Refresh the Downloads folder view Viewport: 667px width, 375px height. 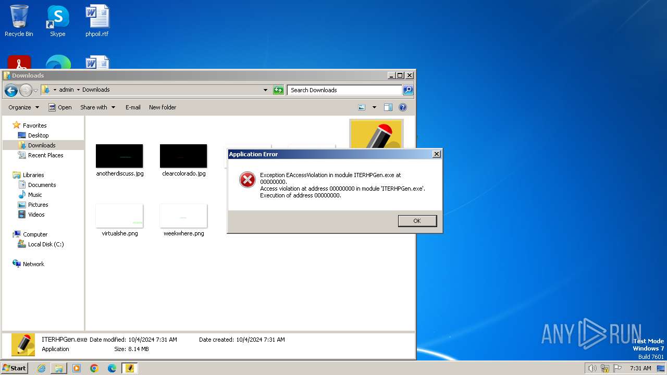coord(278,90)
